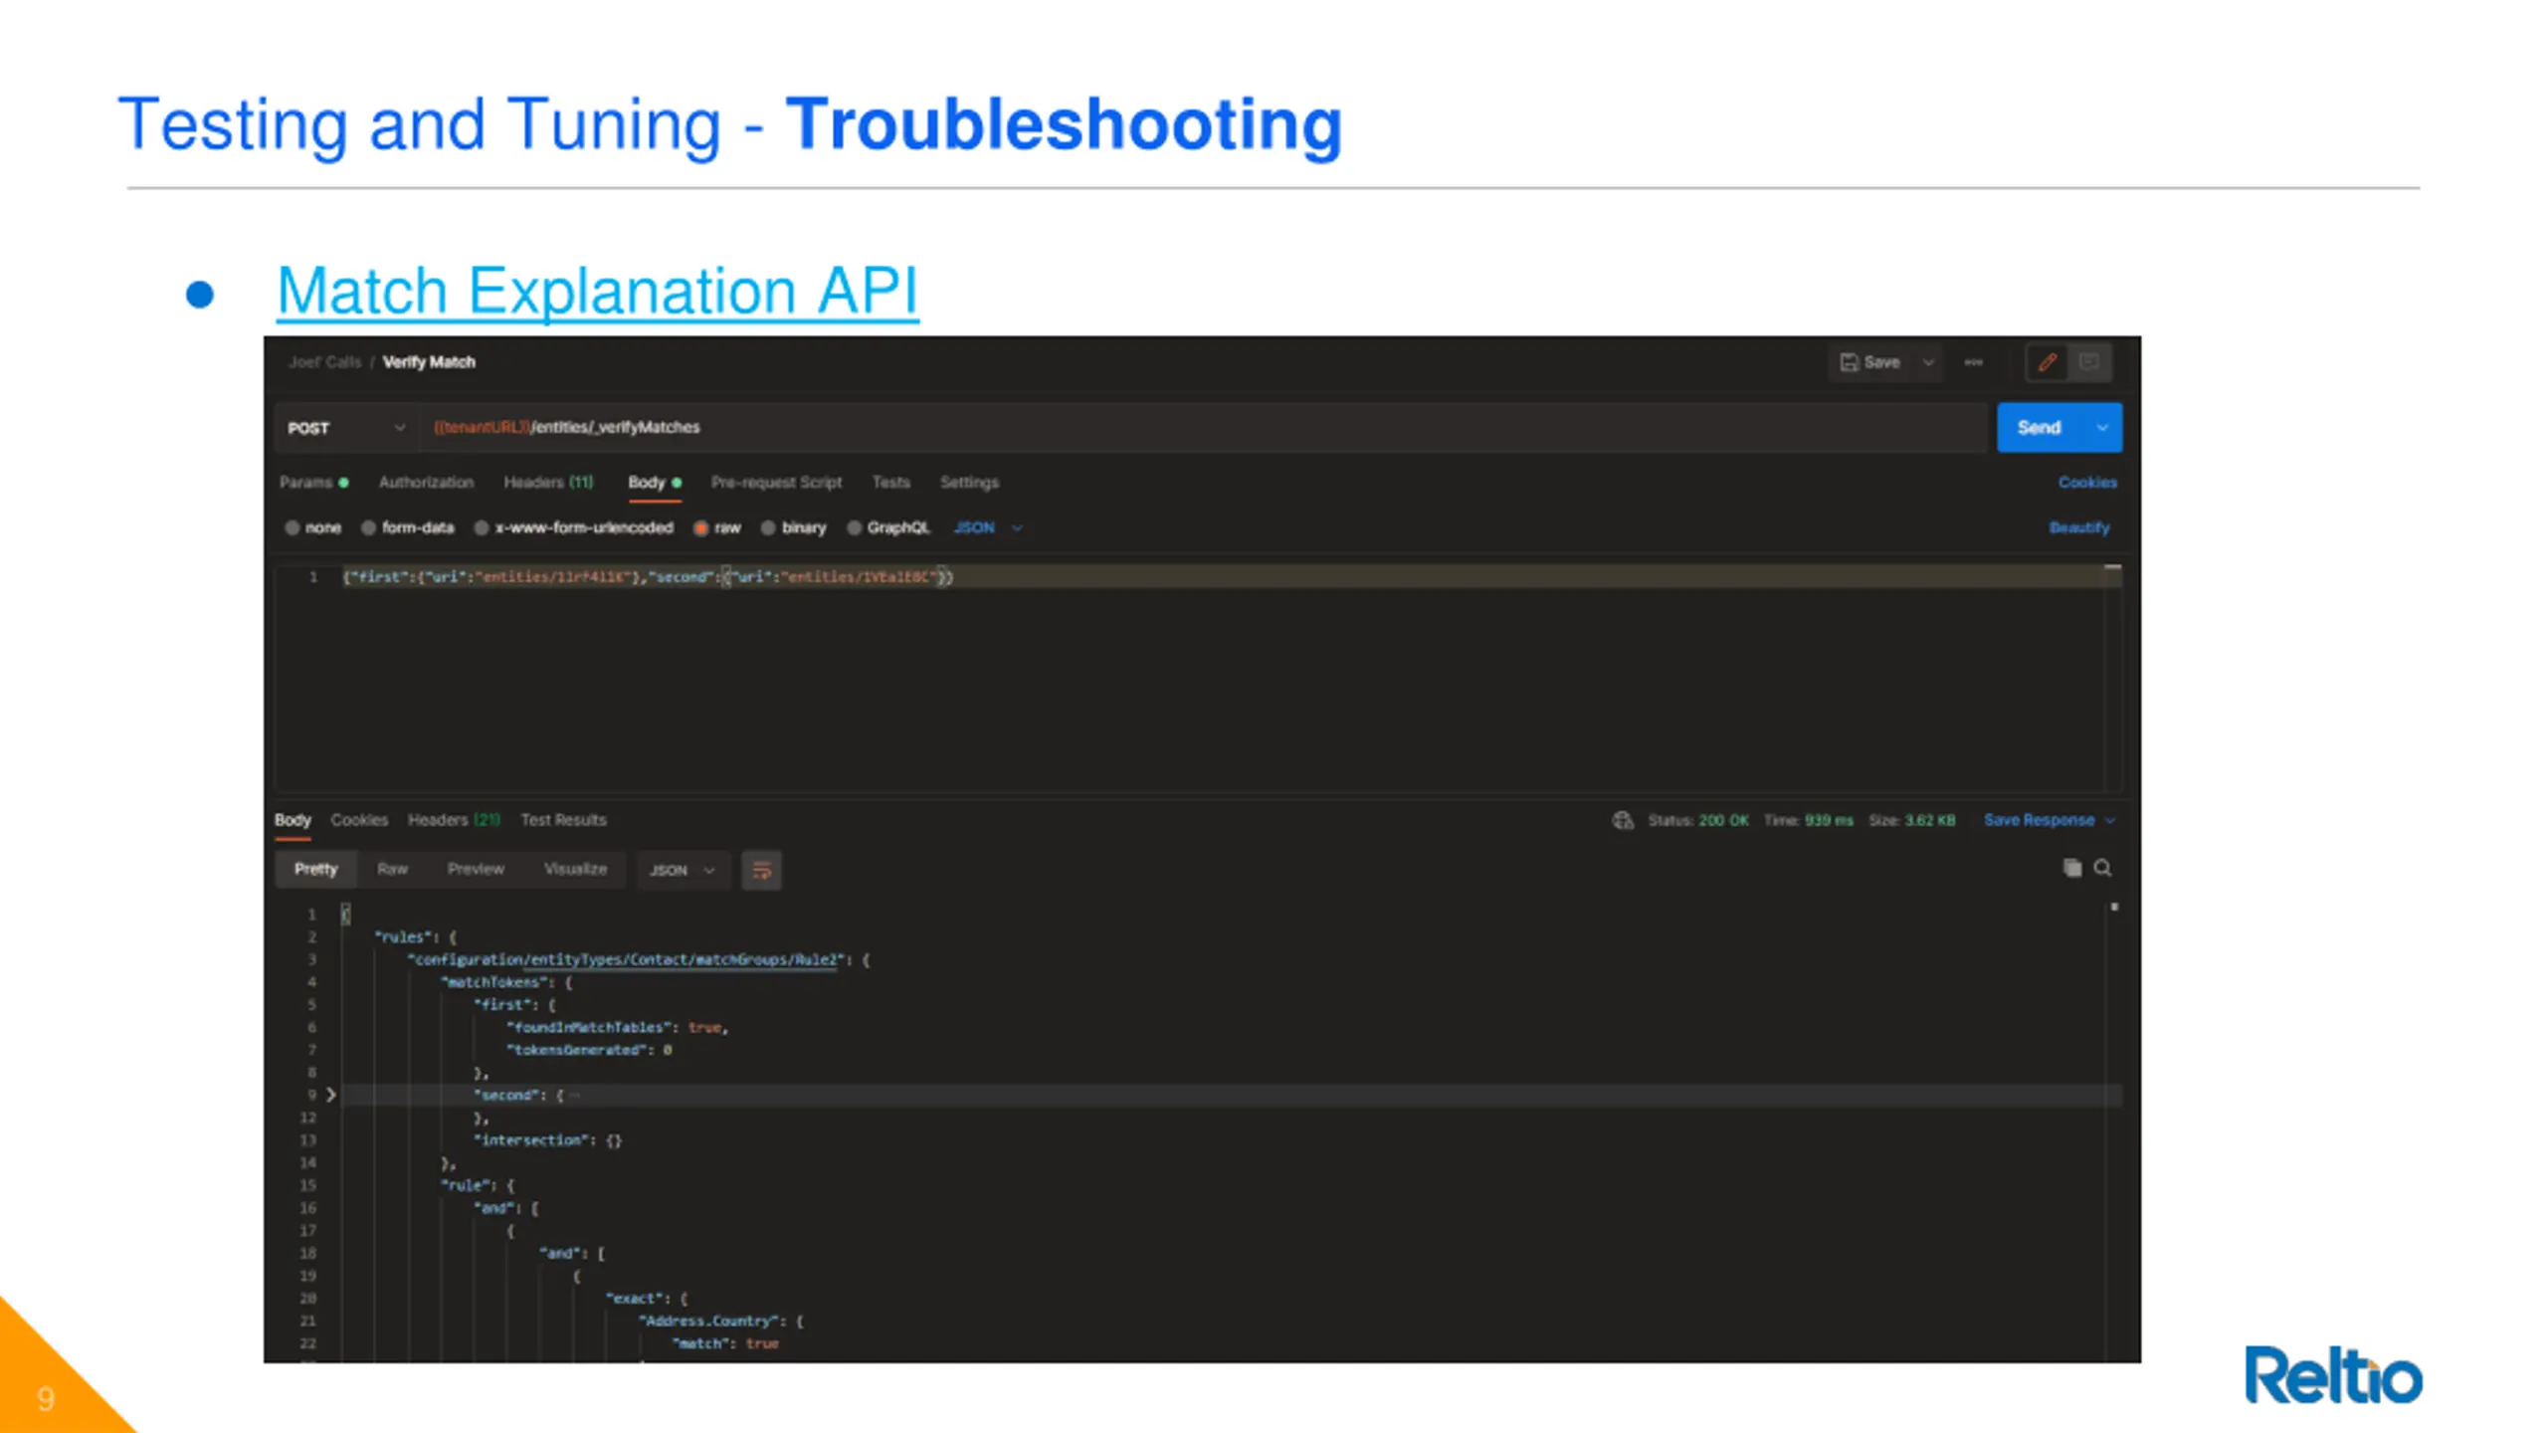Open the comments icon beside the pencil

click(2088, 362)
